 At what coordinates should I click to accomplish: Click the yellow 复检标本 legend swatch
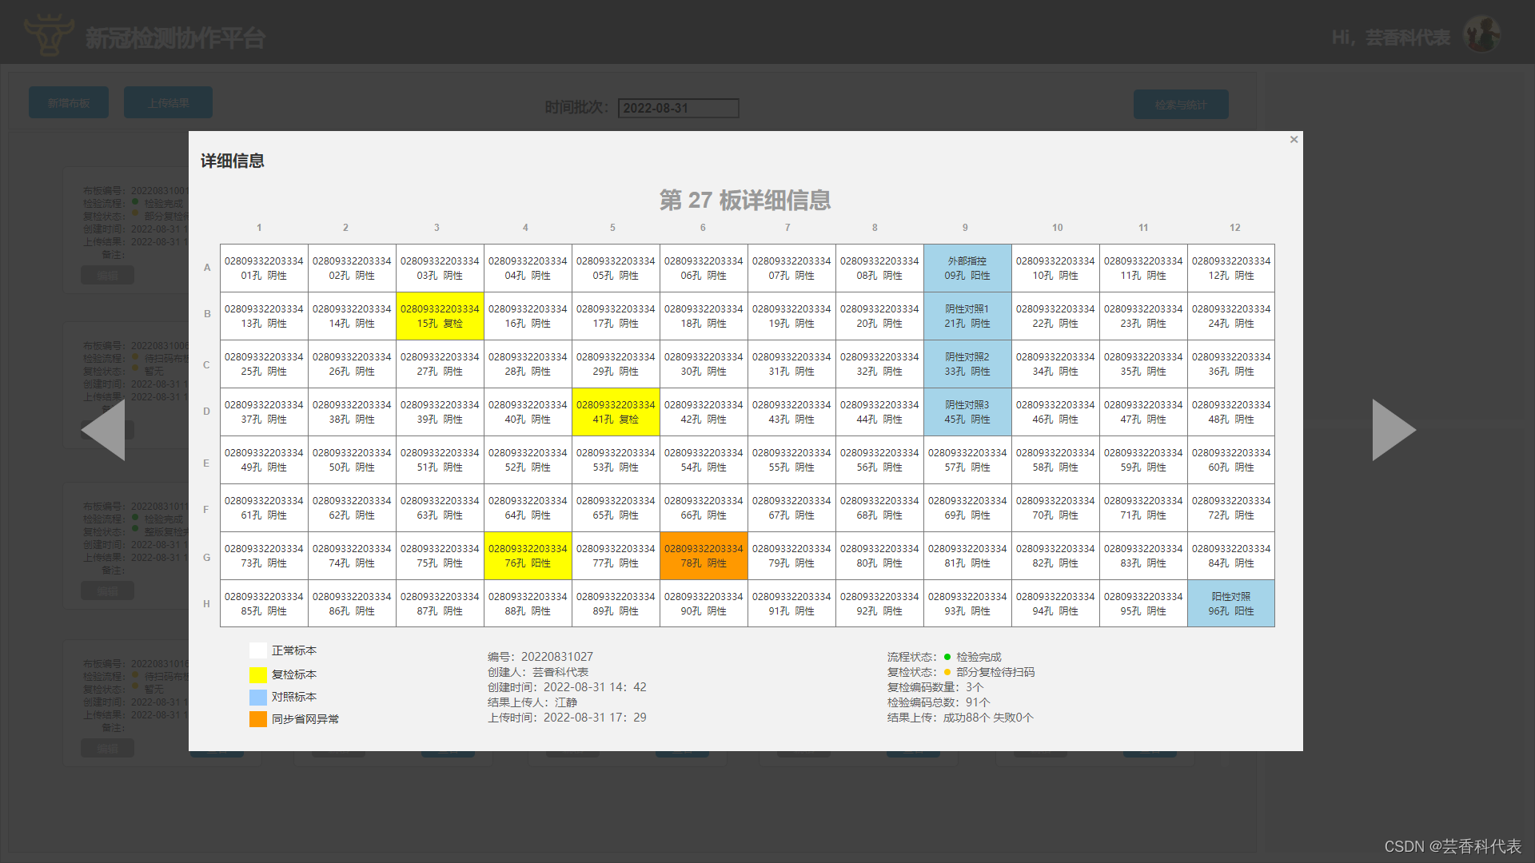(257, 674)
